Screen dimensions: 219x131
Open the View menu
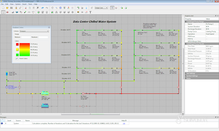[12, 4]
